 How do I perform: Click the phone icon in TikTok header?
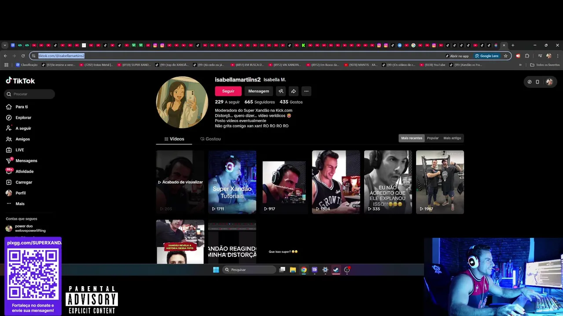coord(537,82)
